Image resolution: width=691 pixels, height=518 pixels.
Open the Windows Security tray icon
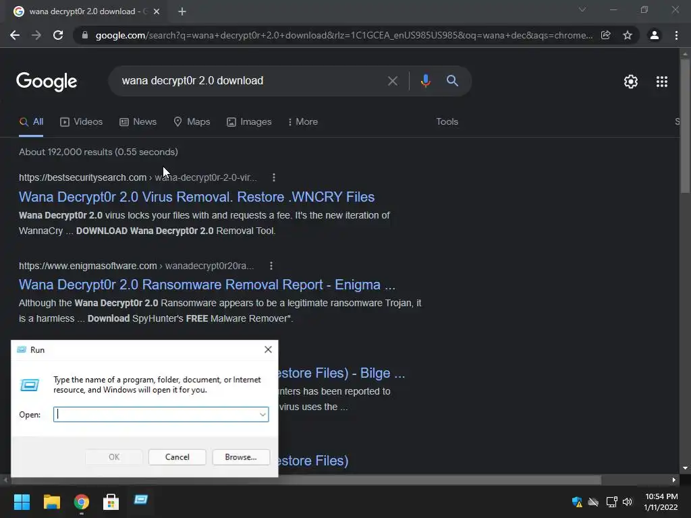point(577,502)
